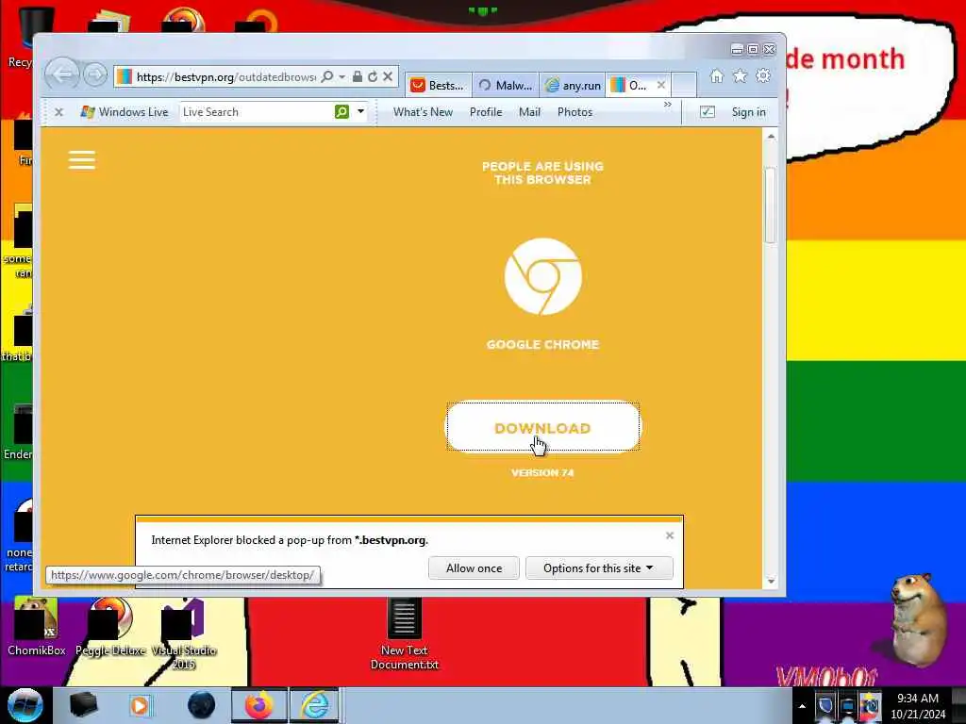The width and height of the screenshot is (966, 724).
Task: Click Allow once for the blocked pop-up
Action: (474, 568)
